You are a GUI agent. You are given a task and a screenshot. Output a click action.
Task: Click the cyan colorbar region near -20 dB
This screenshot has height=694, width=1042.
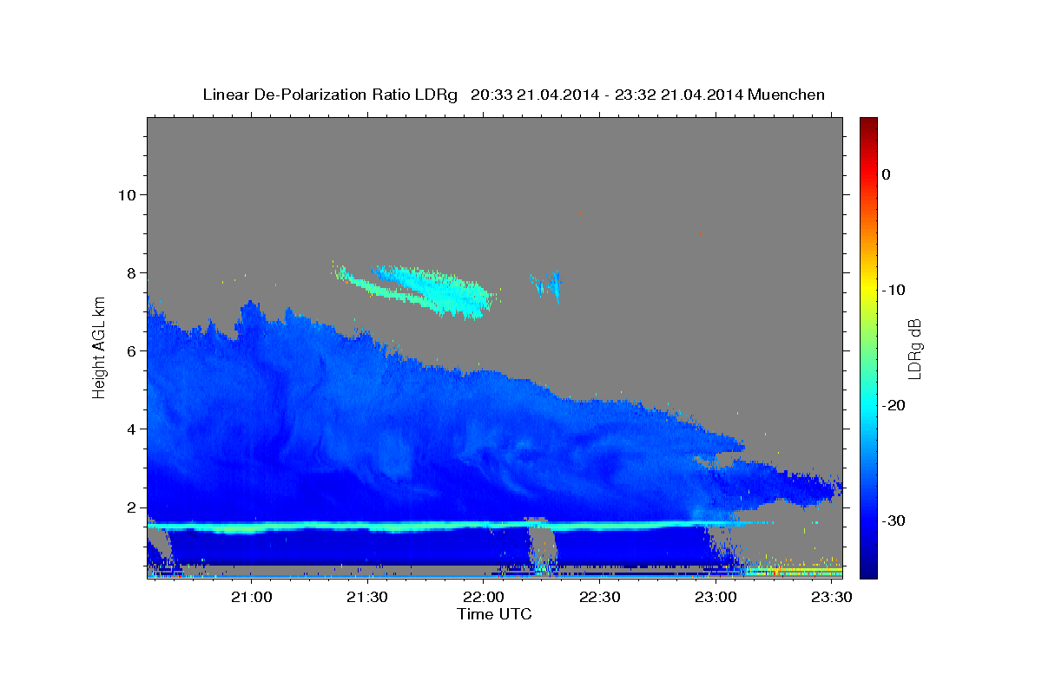pyautogui.click(x=868, y=405)
